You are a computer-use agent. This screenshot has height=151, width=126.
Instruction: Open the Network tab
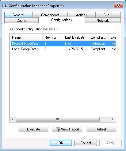[x=103, y=21]
